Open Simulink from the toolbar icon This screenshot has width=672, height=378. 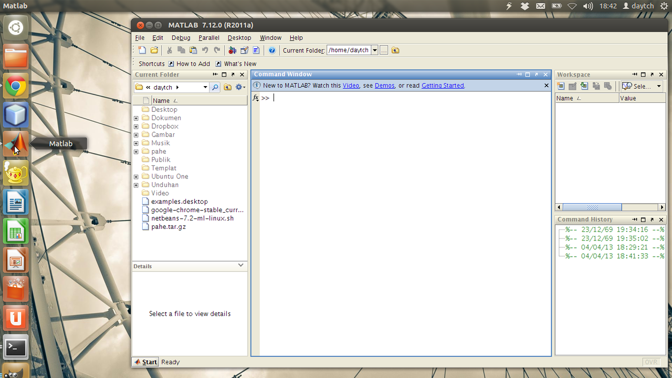[x=232, y=50]
